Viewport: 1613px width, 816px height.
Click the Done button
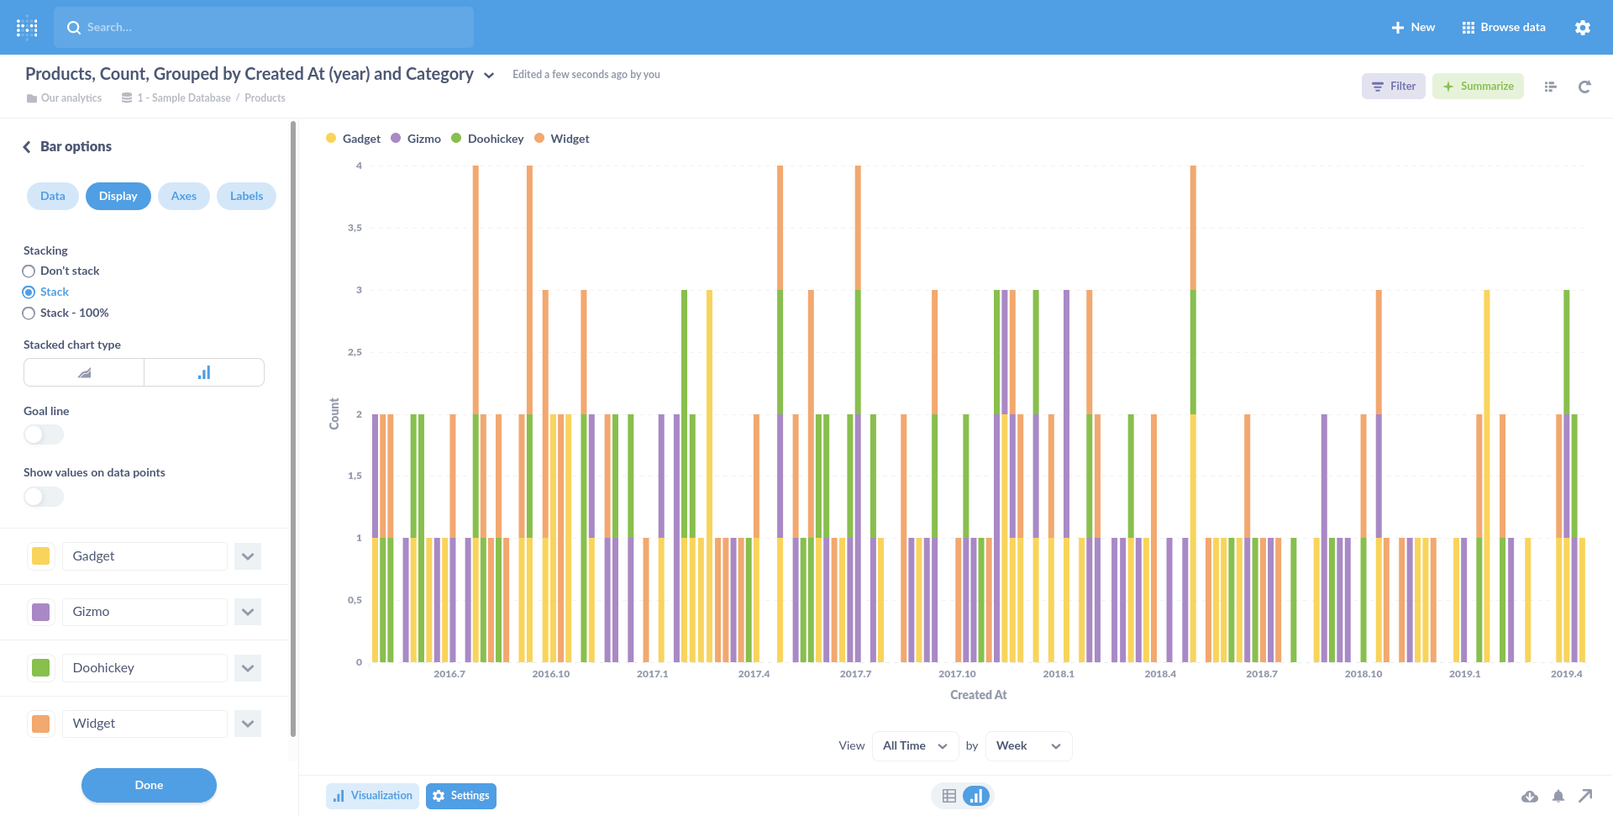point(149,785)
